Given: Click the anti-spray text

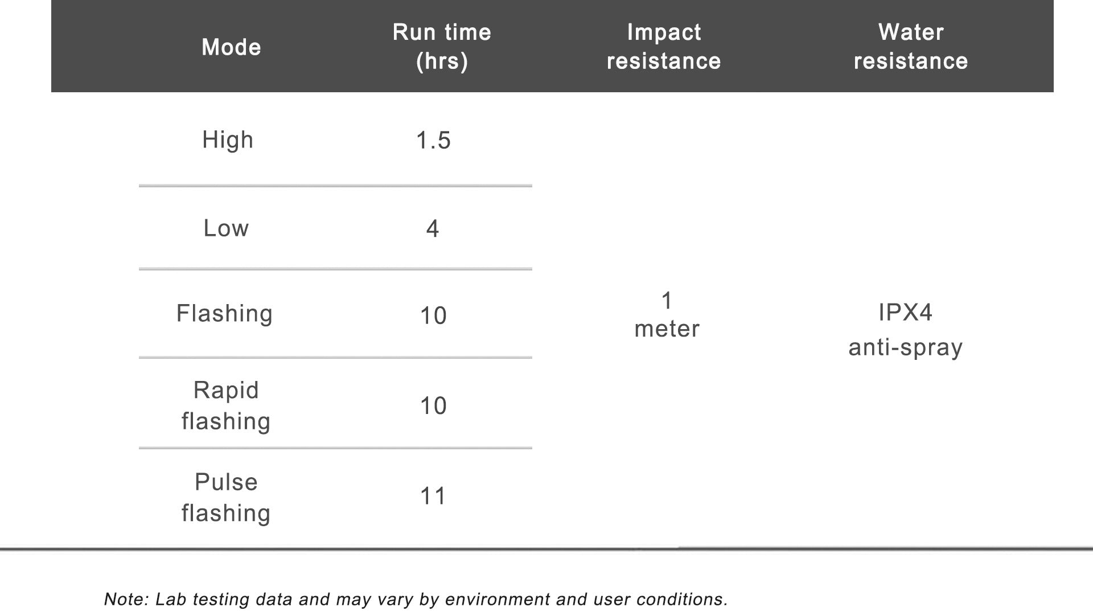Looking at the screenshot, I should (905, 347).
